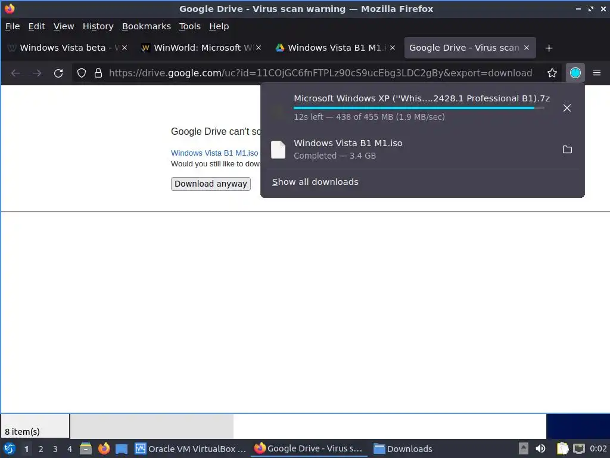
Task: Click the 12s left download status text
Action: [369, 117]
